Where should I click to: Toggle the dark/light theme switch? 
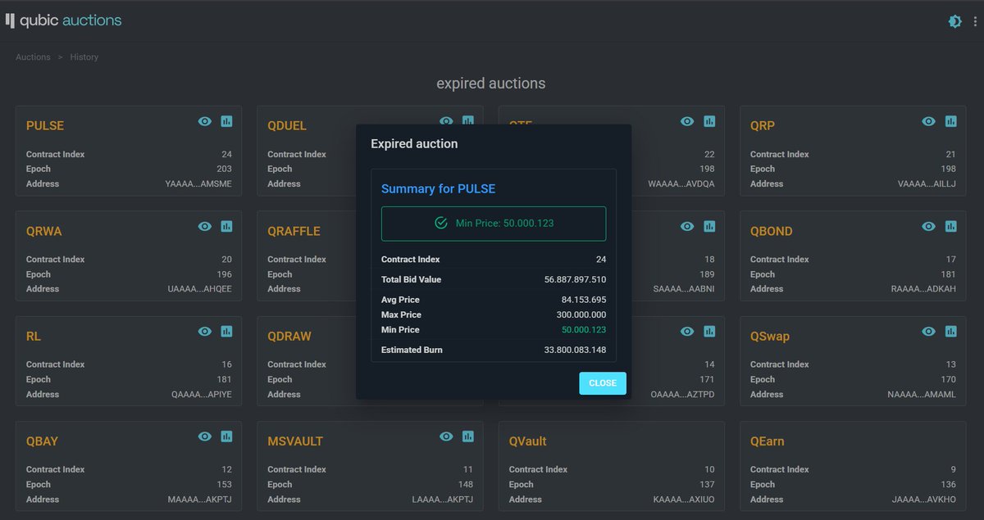pos(954,21)
